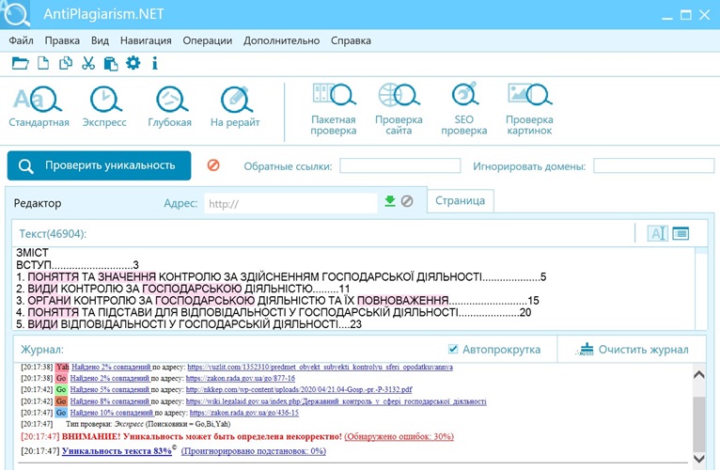Focus the Обратные ссылки input field
720x470 pixels.
pyautogui.click(x=400, y=165)
